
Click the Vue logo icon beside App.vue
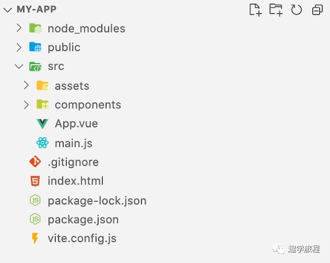[x=42, y=124]
